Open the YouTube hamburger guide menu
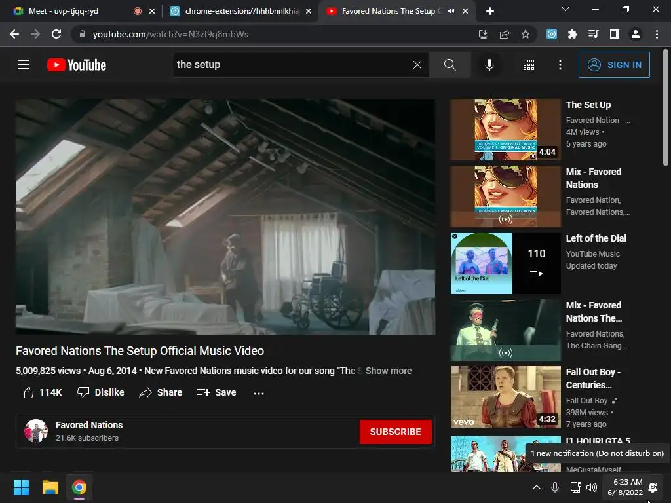This screenshot has width=671, height=503. point(24,65)
